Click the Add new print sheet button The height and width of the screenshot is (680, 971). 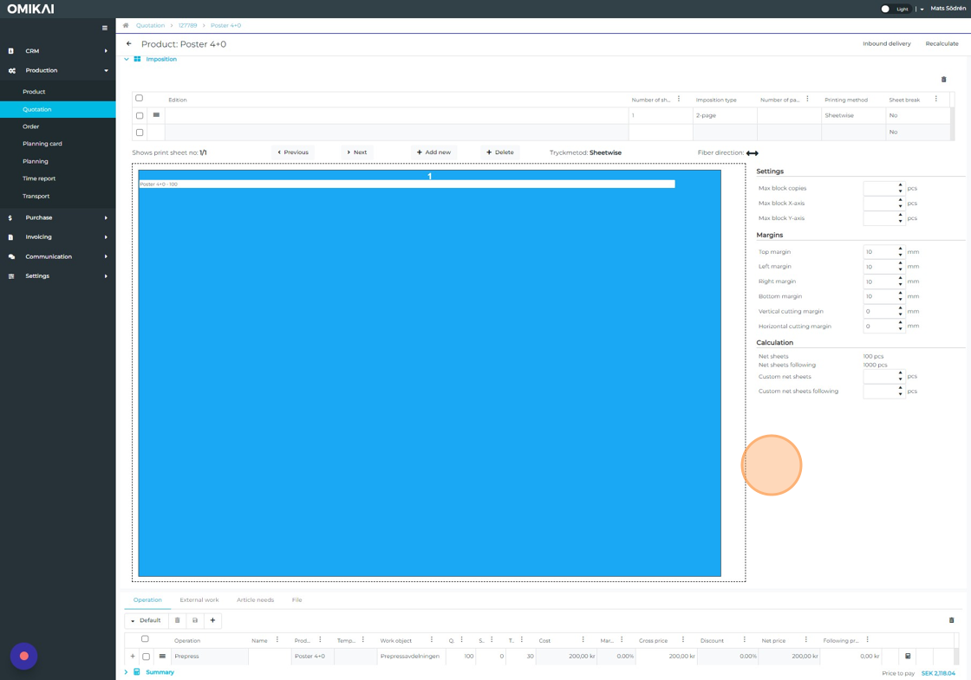pyautogui.click(x=433, y=152)
